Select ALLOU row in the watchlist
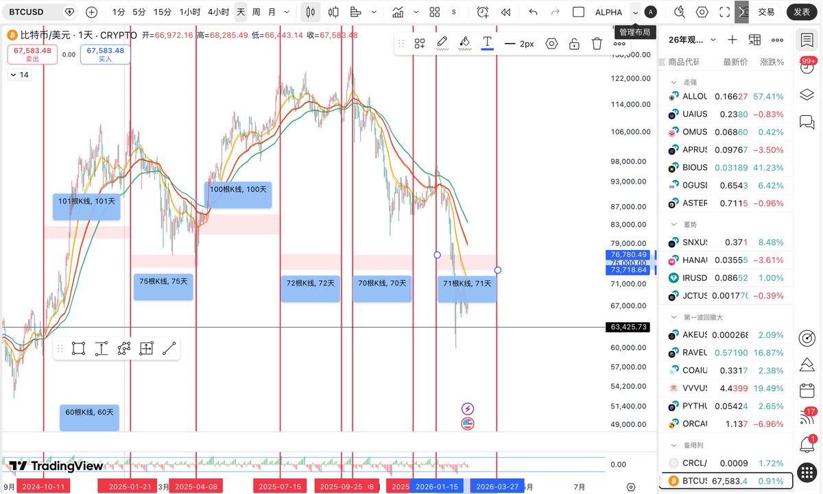 click(x=726, y=97)
